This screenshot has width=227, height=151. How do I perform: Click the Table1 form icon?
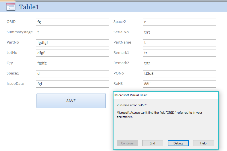[11, 7]
